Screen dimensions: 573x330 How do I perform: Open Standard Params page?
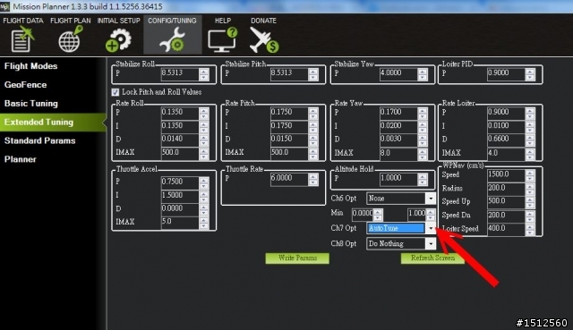tap(39, 140)
